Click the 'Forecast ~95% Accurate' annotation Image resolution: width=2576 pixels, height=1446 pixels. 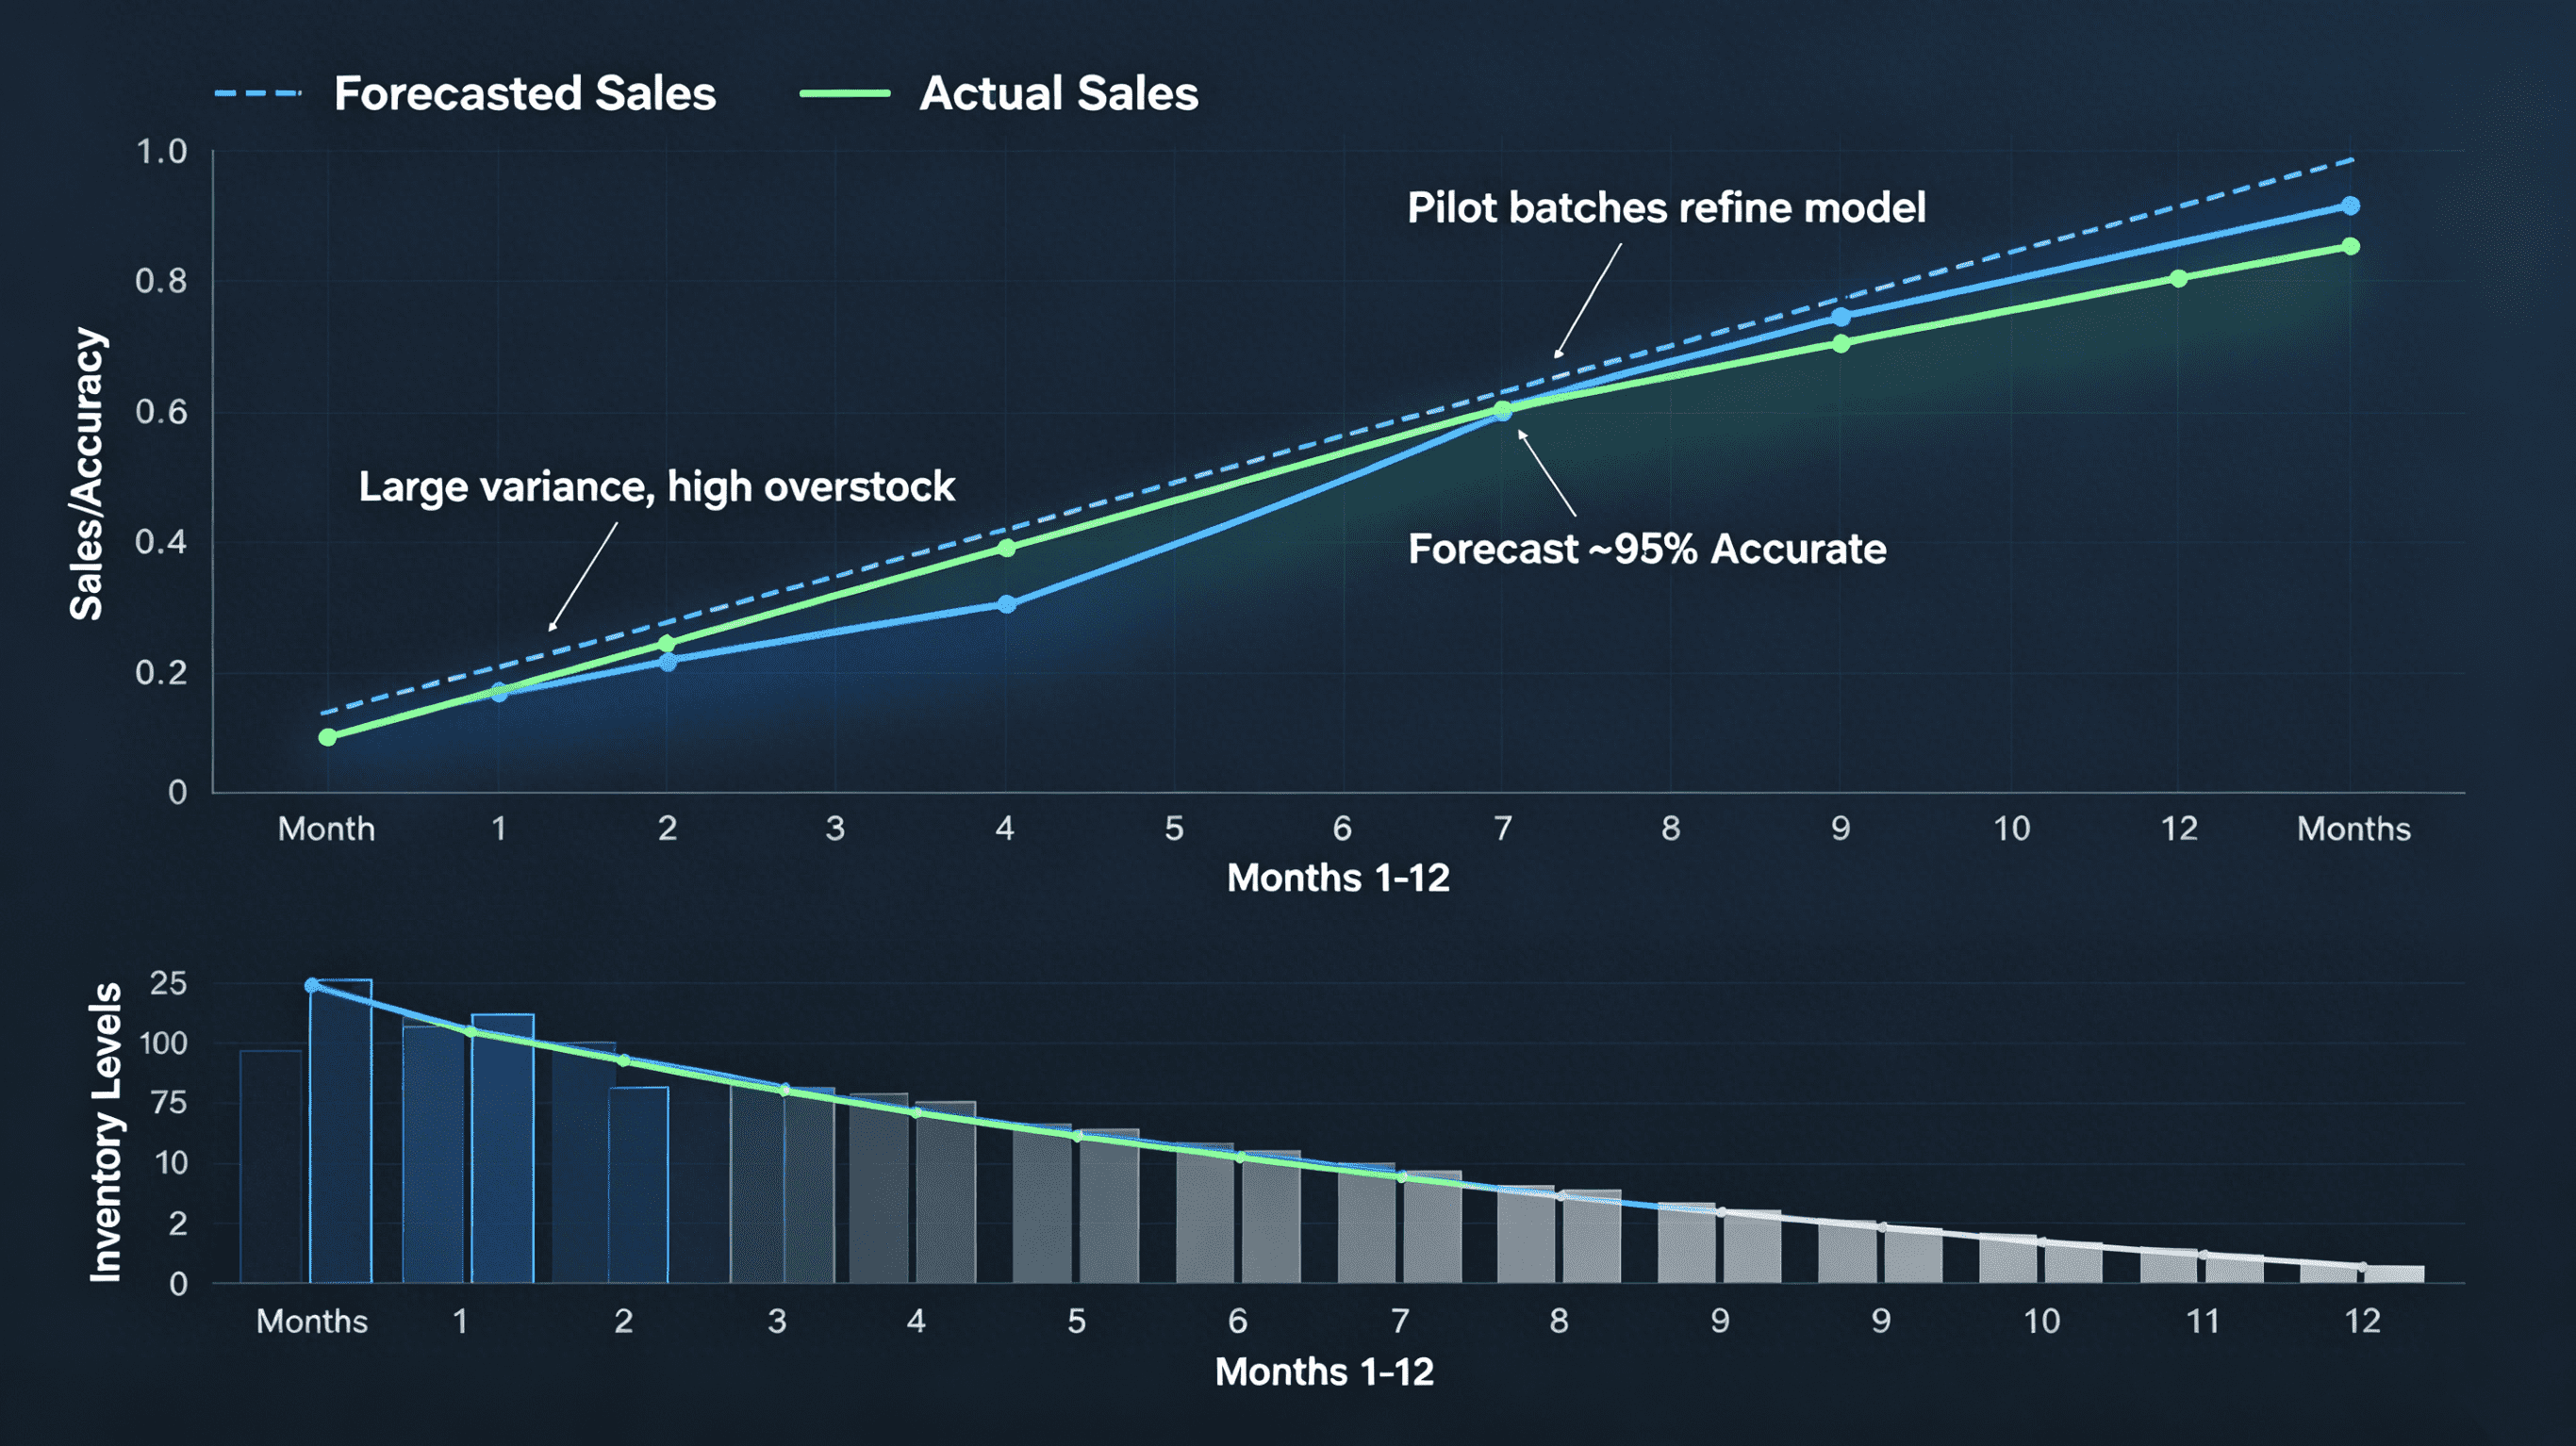[x=1647, y=549]
